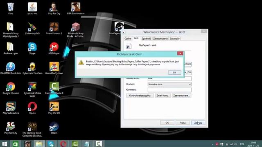262x147 pixels.
Task: Switch to the Ogólne tab
Action: (x=128, y=39)
